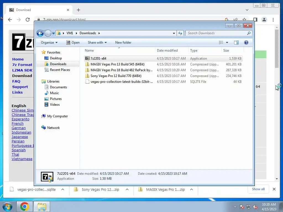
Task: Click Chrome's back button
Action: coord(10,20)
